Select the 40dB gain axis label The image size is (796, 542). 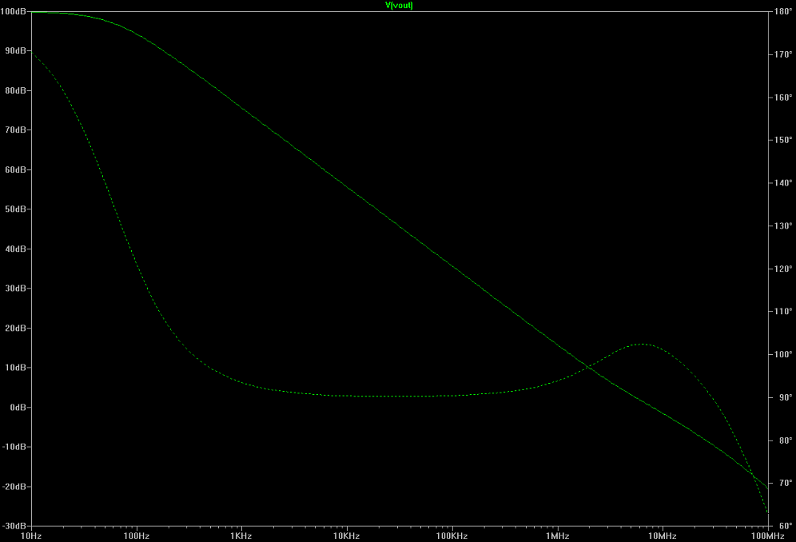(x=15, y=249)
